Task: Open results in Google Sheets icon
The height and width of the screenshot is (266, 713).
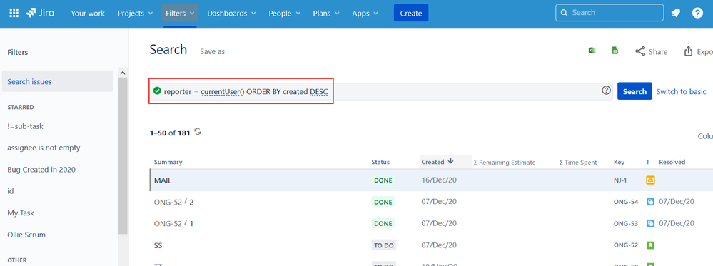Action: [x=615, y=51]
